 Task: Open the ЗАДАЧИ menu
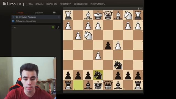coord(39,4)
